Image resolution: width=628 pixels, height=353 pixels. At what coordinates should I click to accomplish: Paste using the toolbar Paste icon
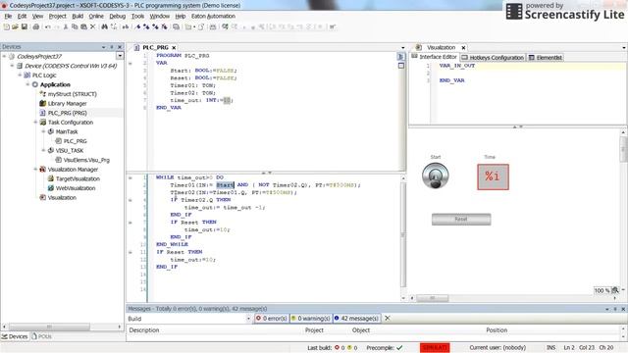coord(83,26)
